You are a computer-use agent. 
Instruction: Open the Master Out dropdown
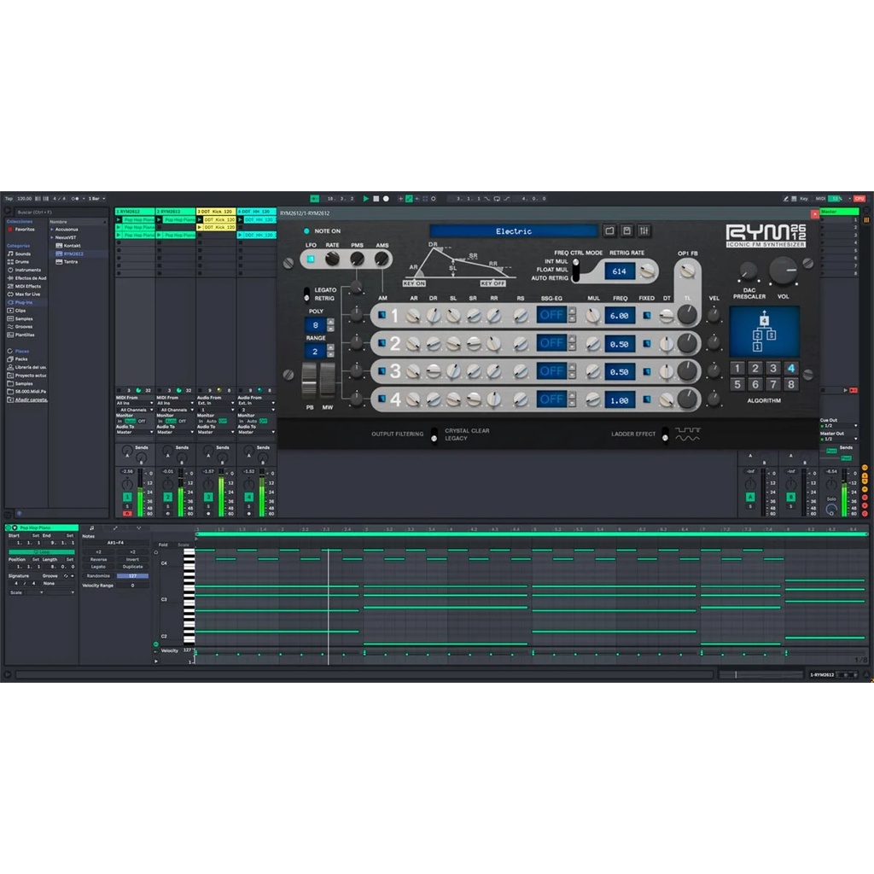click(x=839, y=440)
